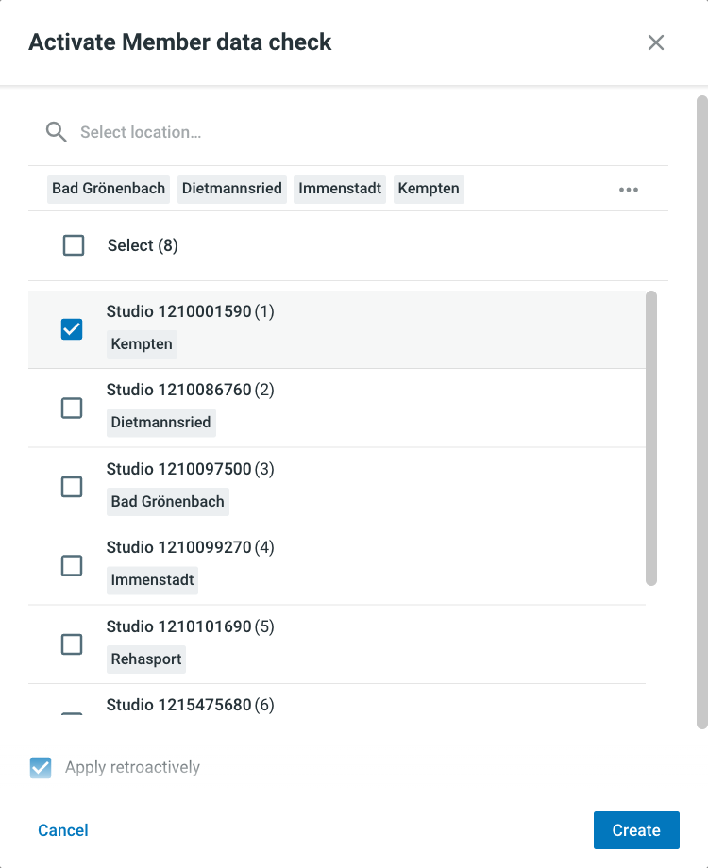Select the Studio 1210099270 (4) label

point(190,547)
